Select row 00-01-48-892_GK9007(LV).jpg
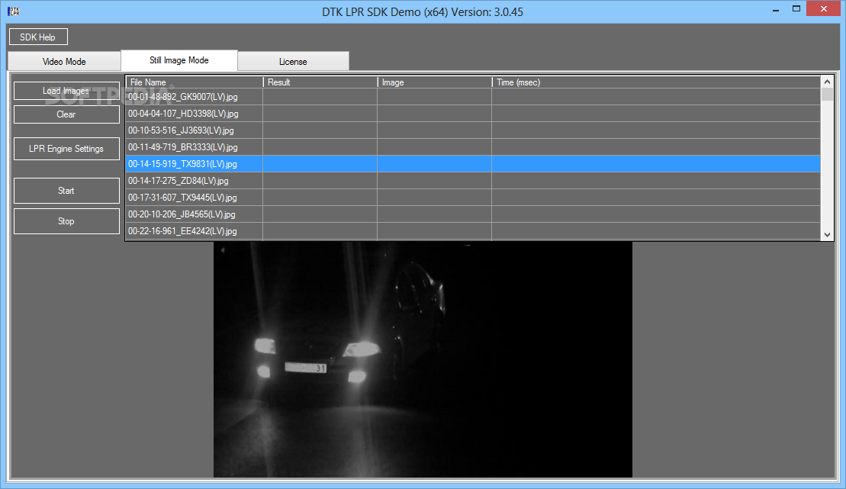 click(473, 97)
